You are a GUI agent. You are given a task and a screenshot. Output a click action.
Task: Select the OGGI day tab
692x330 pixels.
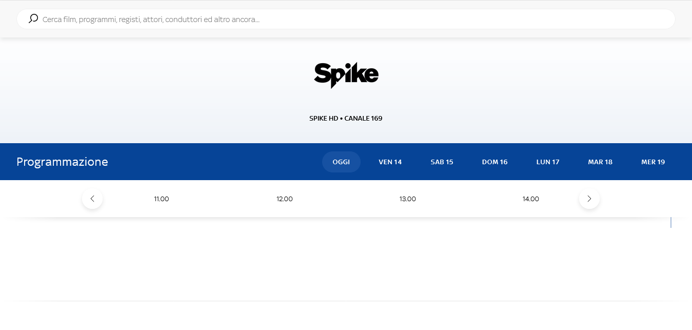click(341, 162)
